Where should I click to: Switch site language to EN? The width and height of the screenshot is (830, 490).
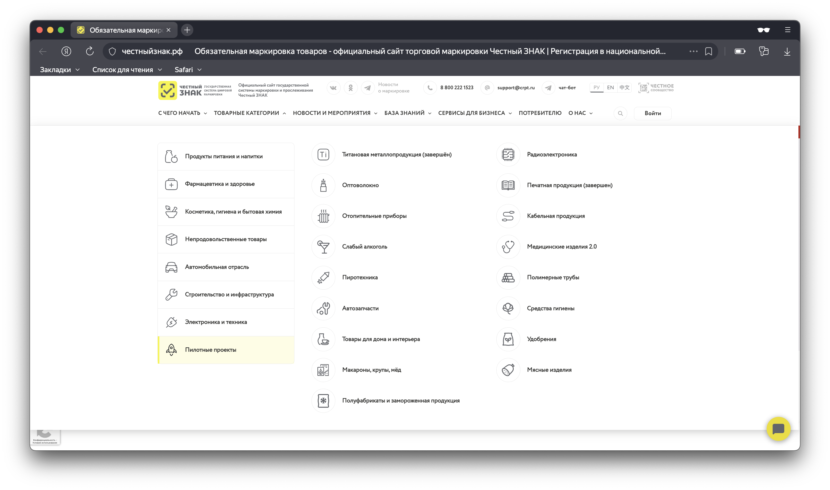point(610,88)
